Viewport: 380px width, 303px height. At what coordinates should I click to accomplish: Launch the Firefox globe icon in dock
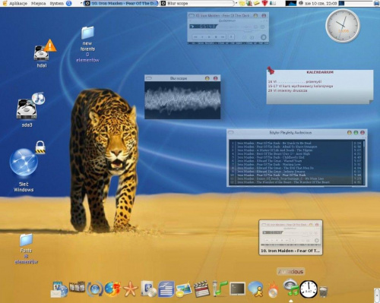[112, 289]
